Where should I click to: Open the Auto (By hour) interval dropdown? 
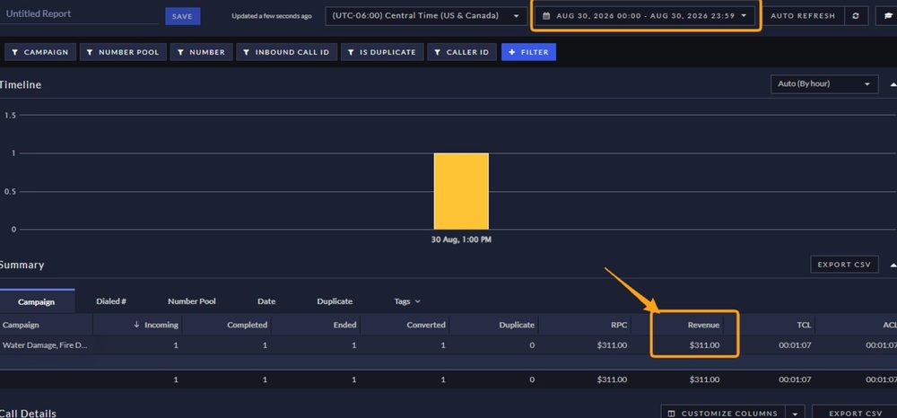[x=824, y=84]
